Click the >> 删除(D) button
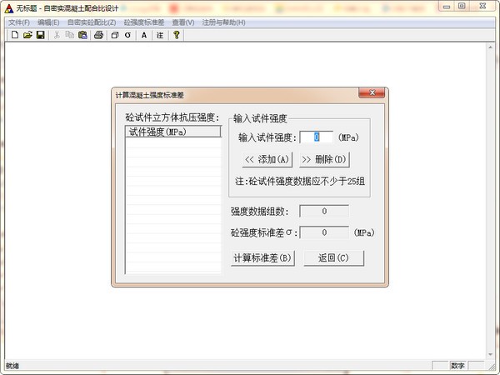The width and height of the screenshot is (500, 375). pyautogui.click(x=324, y=159)
